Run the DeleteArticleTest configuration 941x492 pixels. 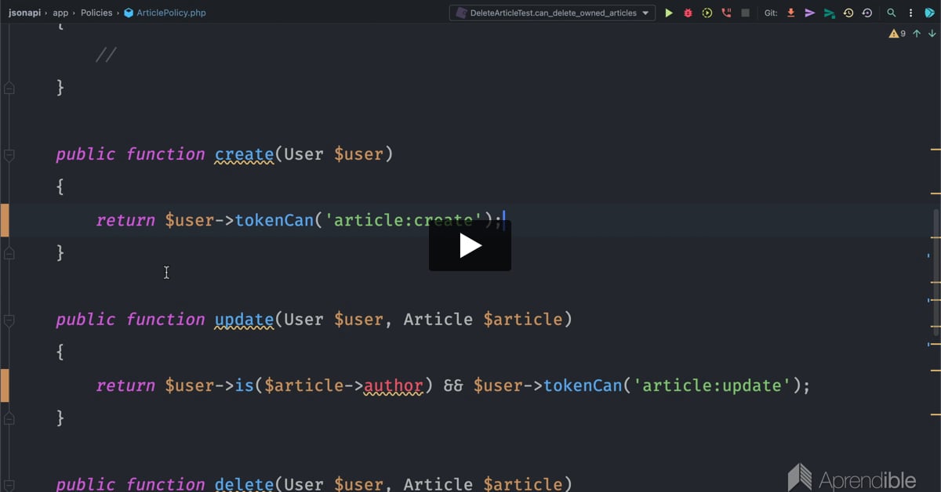tap(669, 13)
